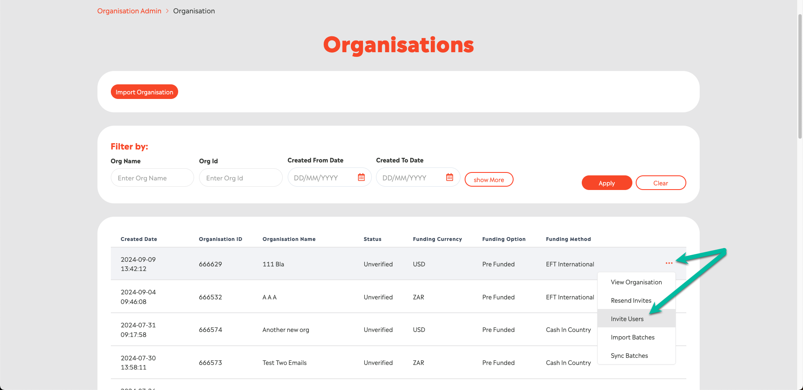Viewport: 803px width, 390px height.
Task: Focus the Enter Org Name field
Action: point(152,178)
